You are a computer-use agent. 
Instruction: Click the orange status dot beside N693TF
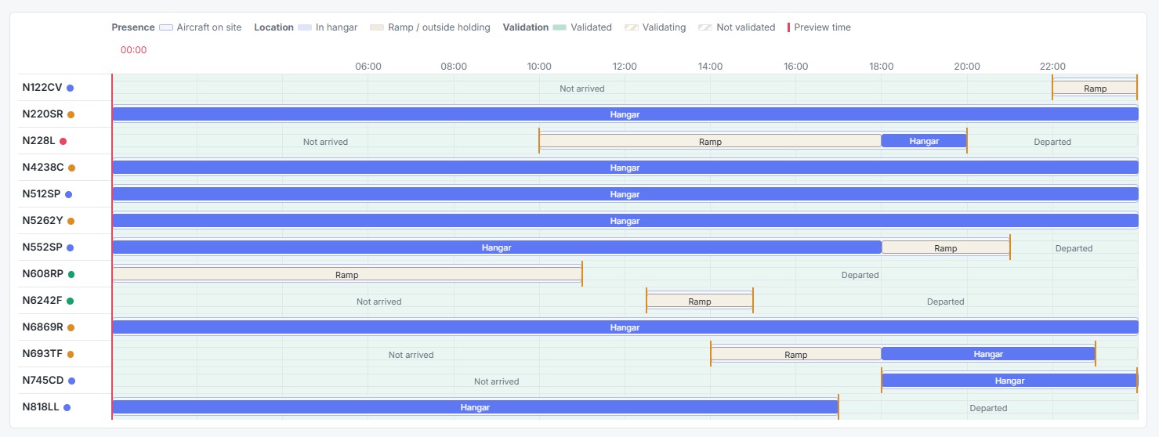[x=71, y=354]
